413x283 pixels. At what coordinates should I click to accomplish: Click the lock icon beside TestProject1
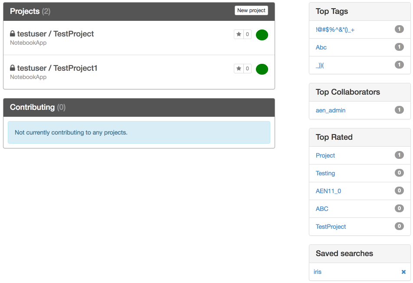(13, 68)
